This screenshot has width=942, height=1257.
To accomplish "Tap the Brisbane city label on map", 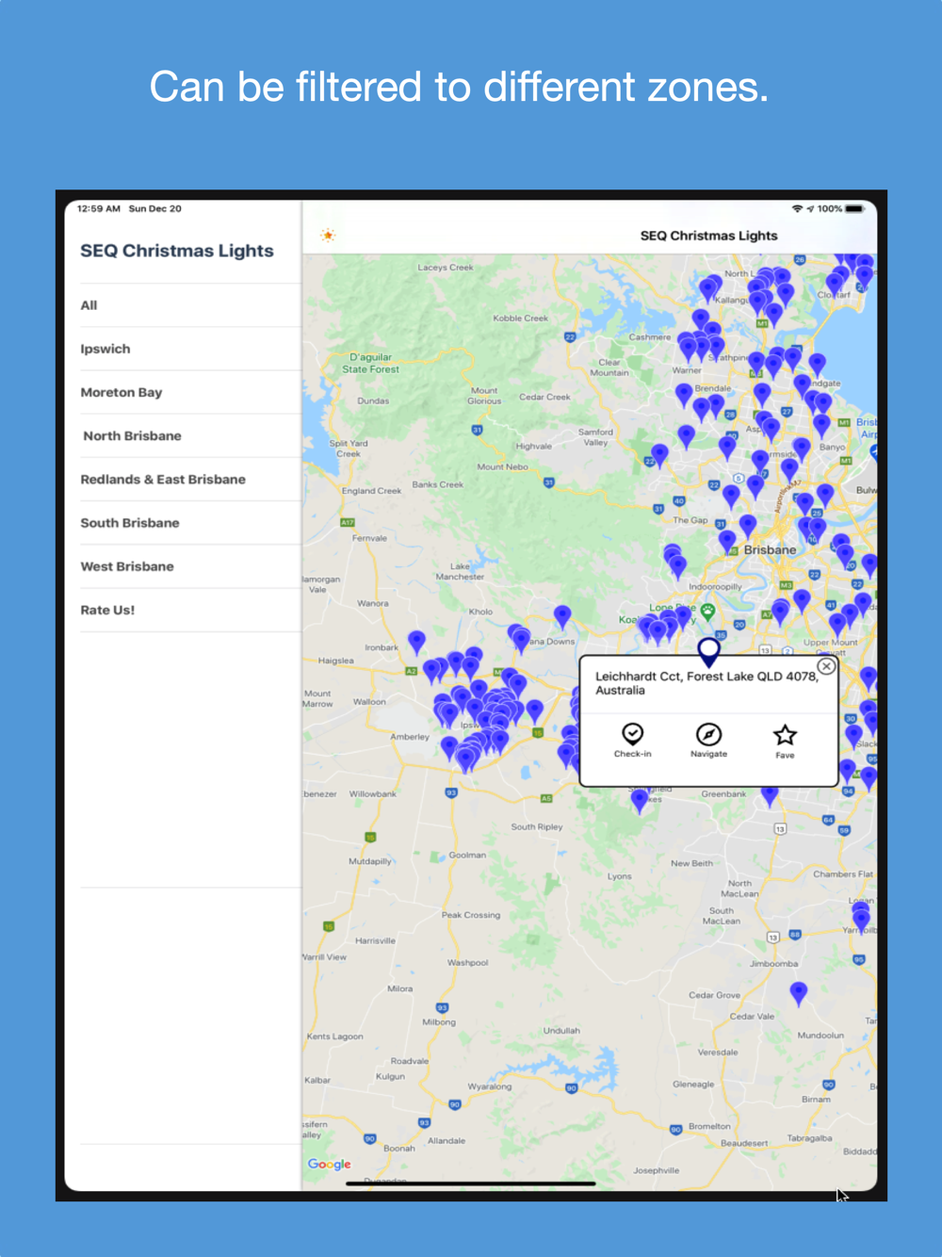I will click(x=770, y=550).
